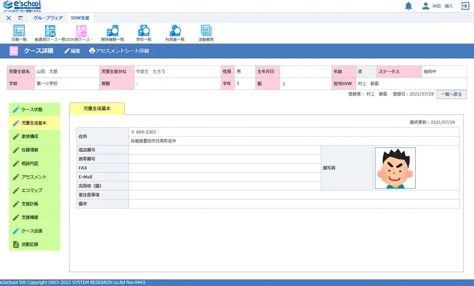
Task: Click the school value 第一小学校
Action: click(47, 83)
